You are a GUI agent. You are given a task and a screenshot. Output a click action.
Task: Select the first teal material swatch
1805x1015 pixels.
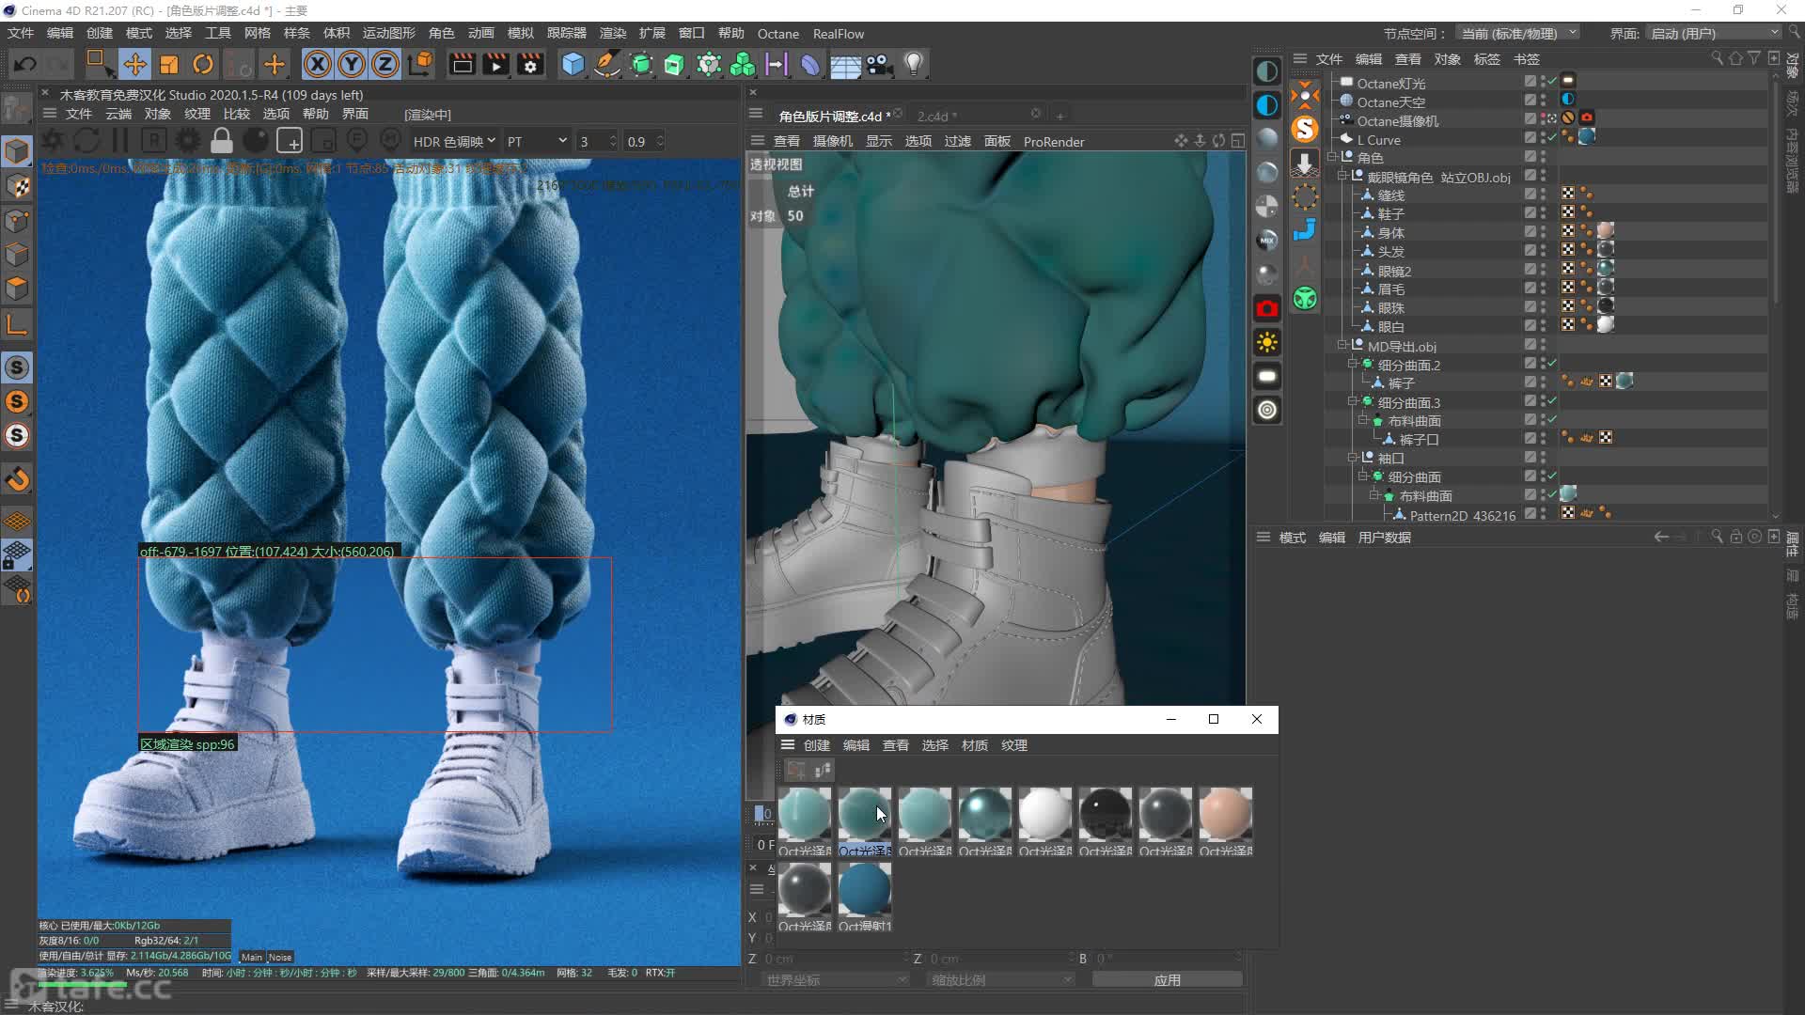point(805,814)
